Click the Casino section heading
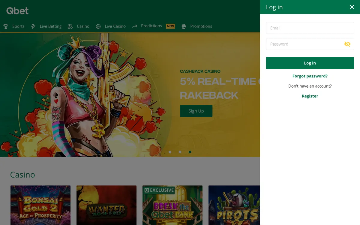 22,175
